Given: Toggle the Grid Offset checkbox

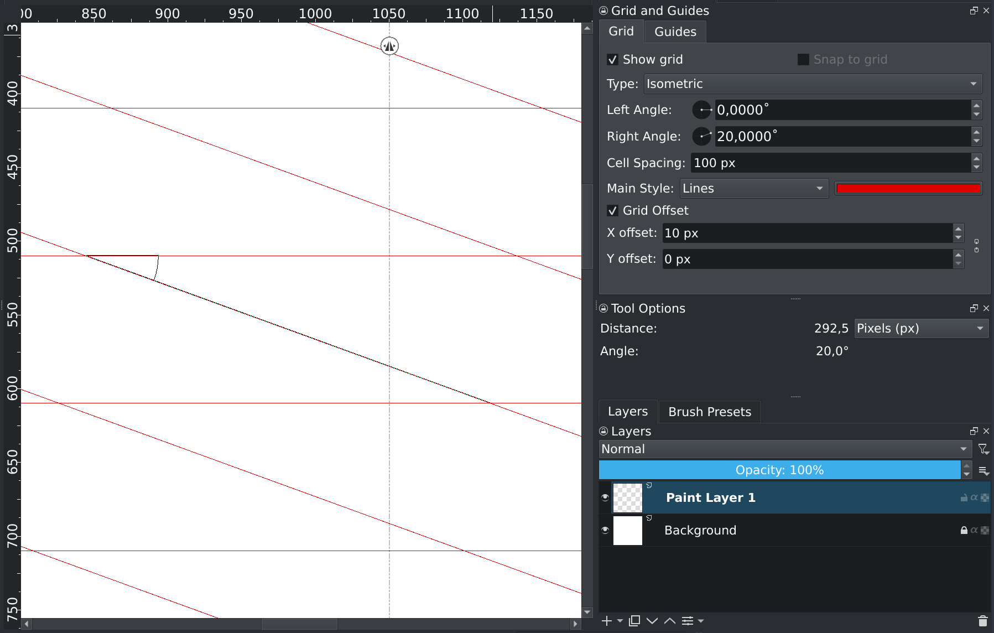Looking at the screenshot, I should coord(612,211).
